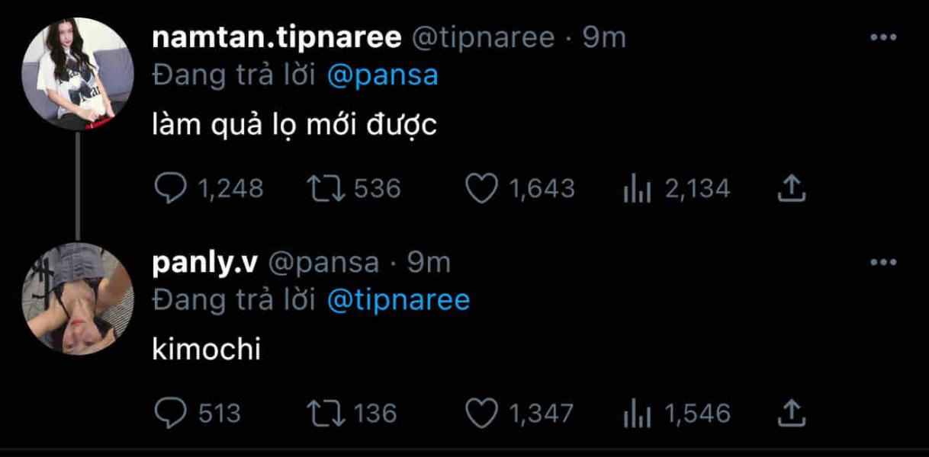Share panly.v's kimochi tweet
Viewport: 929px width, 457px height.
[791, 413]
